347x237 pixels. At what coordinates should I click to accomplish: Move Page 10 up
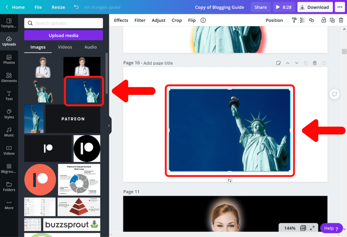click(288, 63)
